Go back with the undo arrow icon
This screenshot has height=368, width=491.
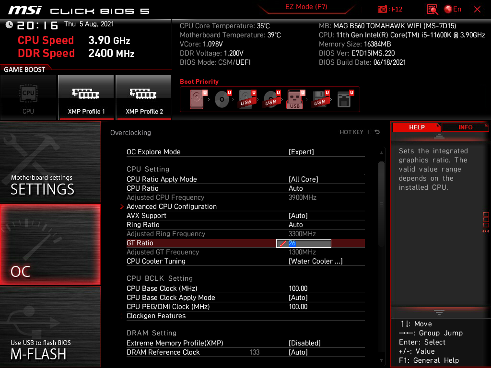click(x=377, y=132)
